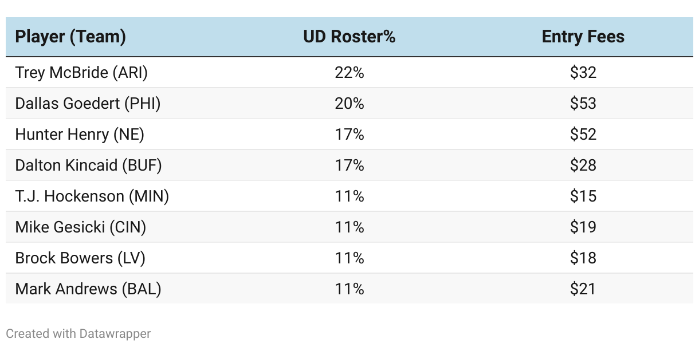Click the $15 entry fee
This screenshot has width=699, height=347.
[583, 196]
